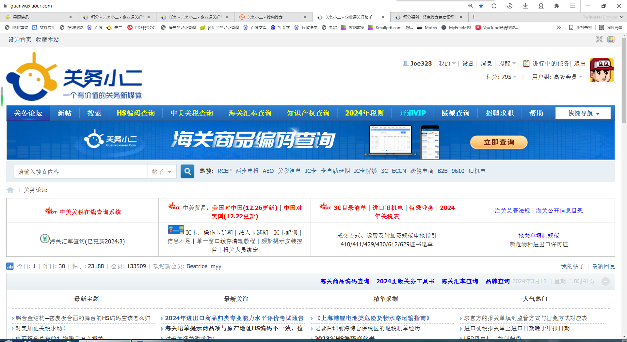The width and height of the screenshot is (627, 342).
Task: Open the HS编码查询 navigation item
Action: click(x=136, y=113)
